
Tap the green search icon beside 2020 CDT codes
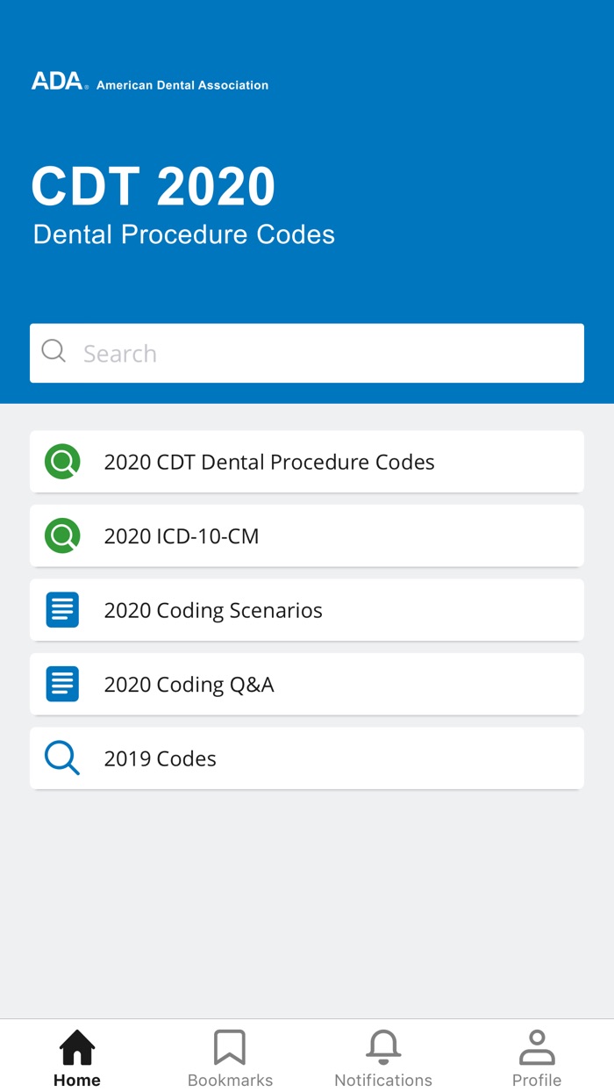(61, 462)
